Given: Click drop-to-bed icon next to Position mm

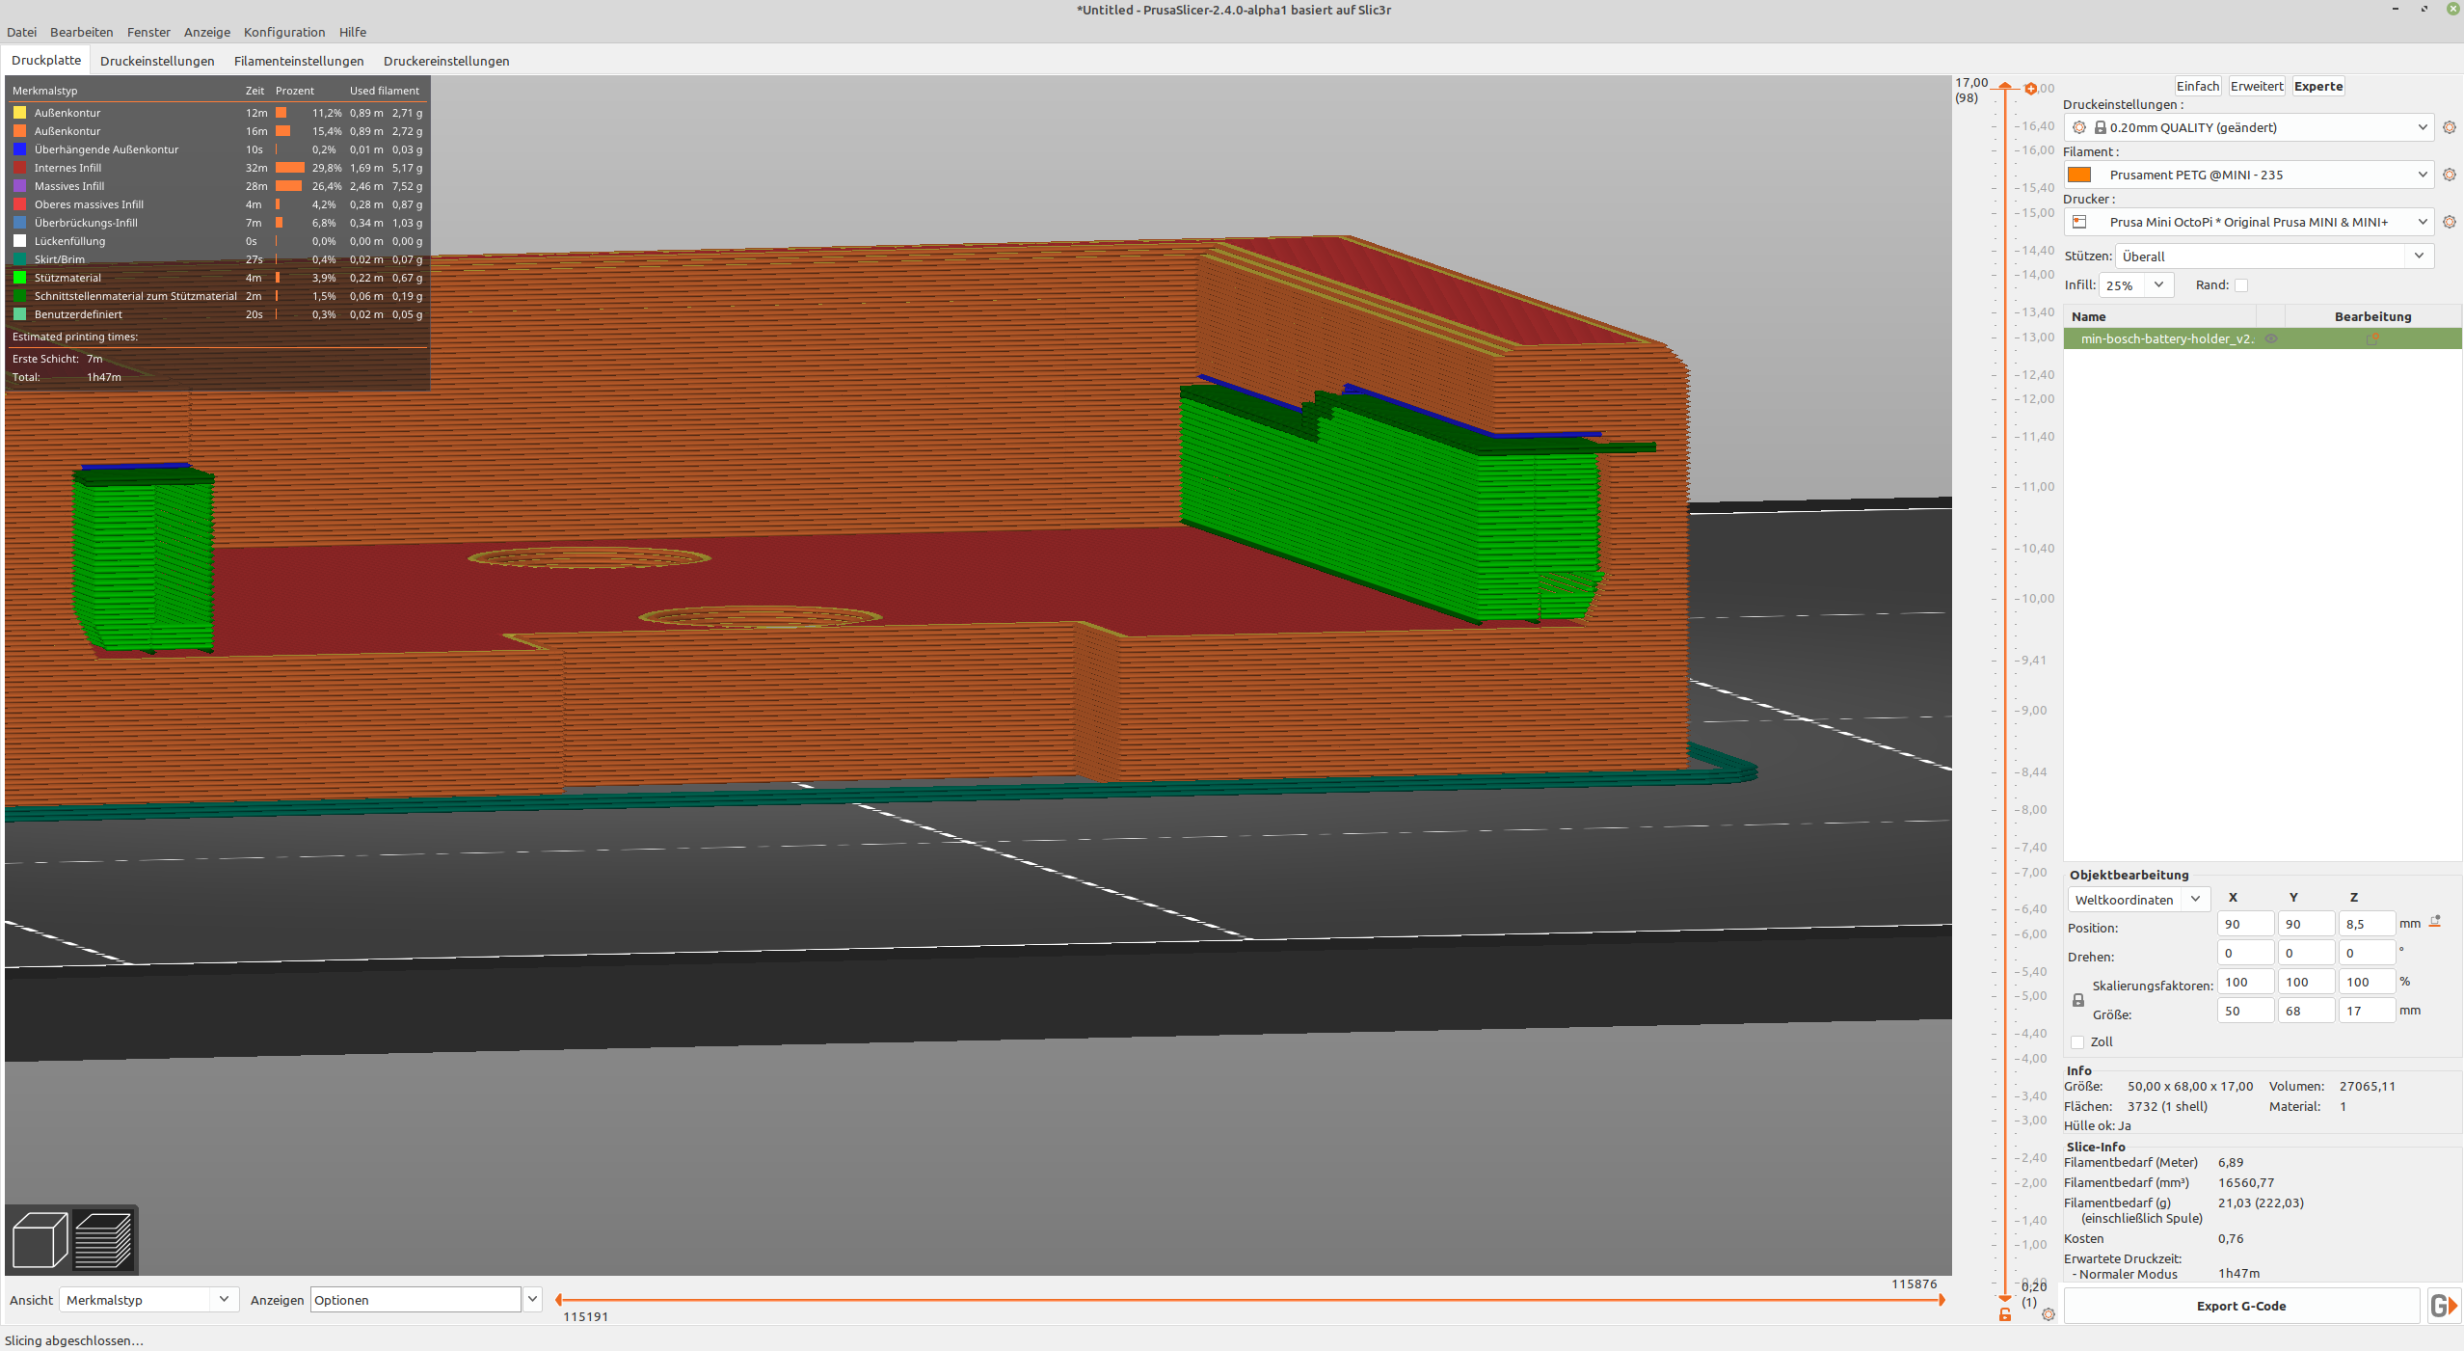Looking at the screenshot, I should [x=2435, y=922].
